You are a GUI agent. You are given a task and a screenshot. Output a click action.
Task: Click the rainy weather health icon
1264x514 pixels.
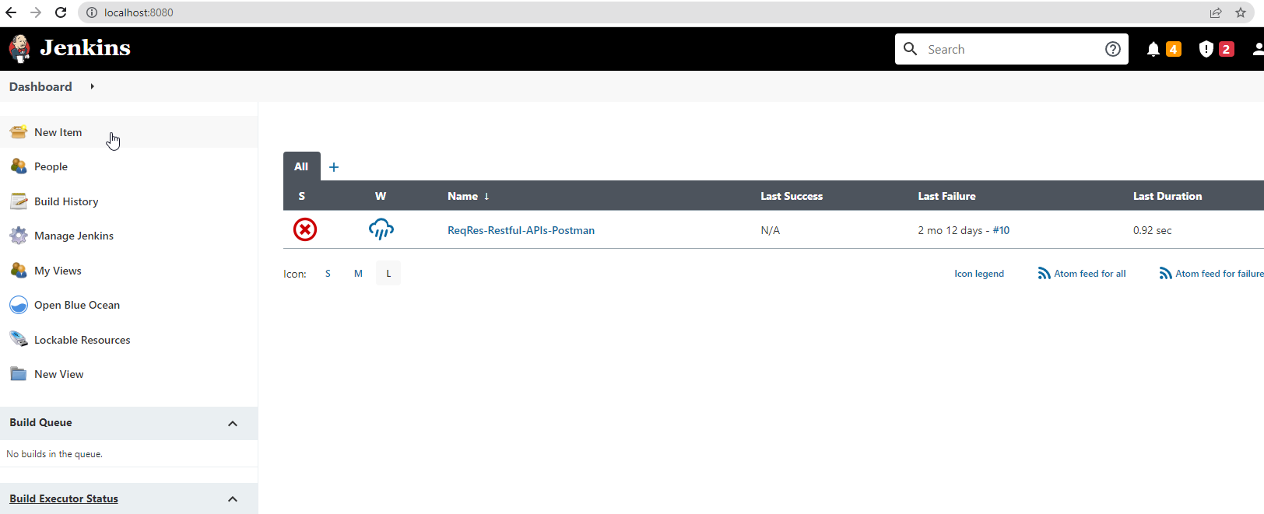click(381, 229)
